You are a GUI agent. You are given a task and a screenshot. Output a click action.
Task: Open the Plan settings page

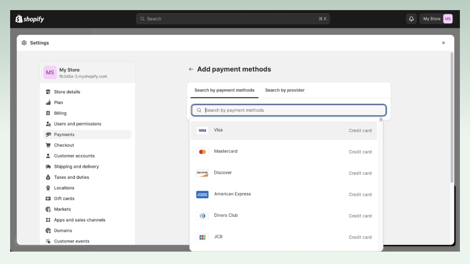coord(87,102)
